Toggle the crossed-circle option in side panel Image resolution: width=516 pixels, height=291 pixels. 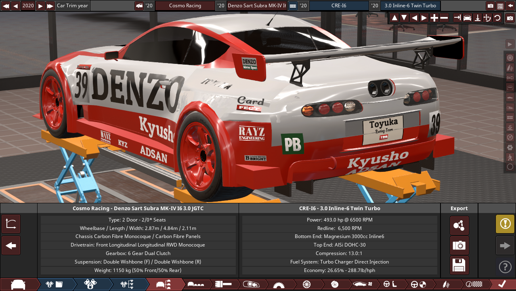tap(510, 137)
